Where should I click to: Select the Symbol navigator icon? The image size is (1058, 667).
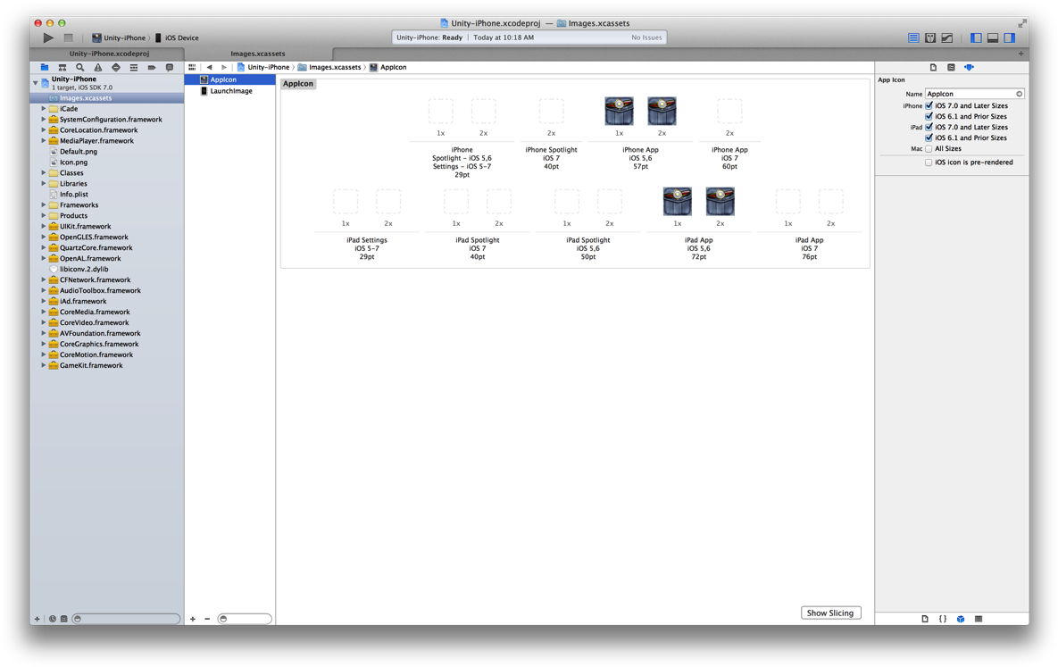[62, 66]
